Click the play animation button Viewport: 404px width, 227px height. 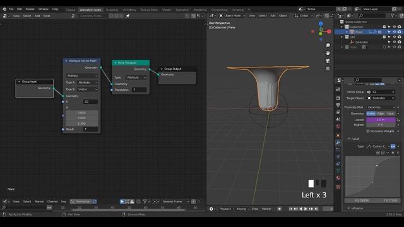[306, 209]
